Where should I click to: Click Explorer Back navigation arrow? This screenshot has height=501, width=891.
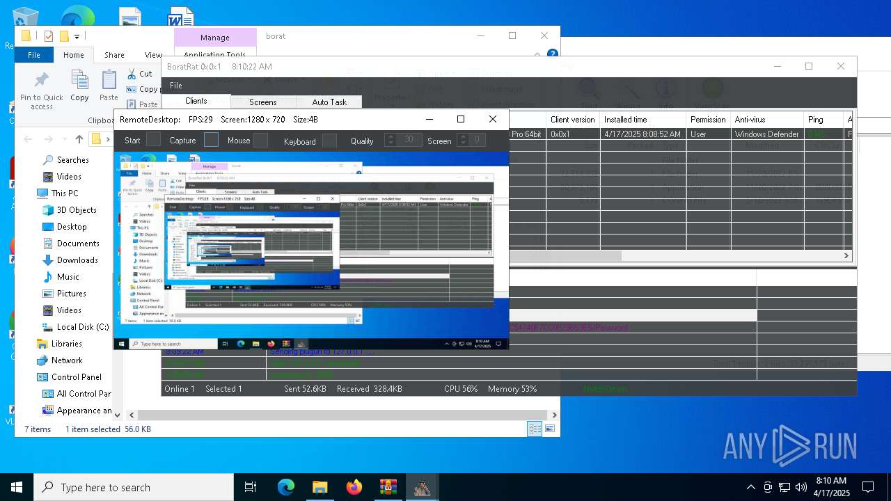(29, 139)
